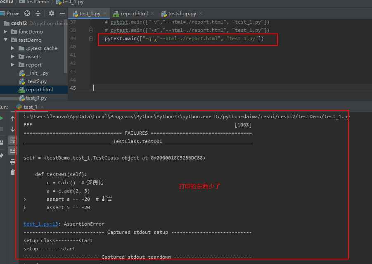Image resolution: width=372 pixels, height=264 pixels.
Task: Expand the funcDemo folder
Action: point(5,31)
